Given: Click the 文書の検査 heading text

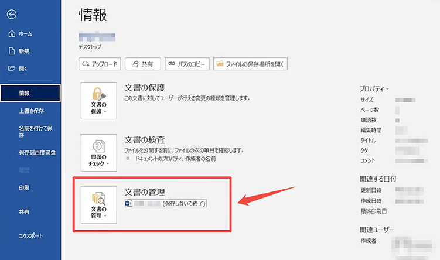Looking at the screenshot, I should point(145,140).
